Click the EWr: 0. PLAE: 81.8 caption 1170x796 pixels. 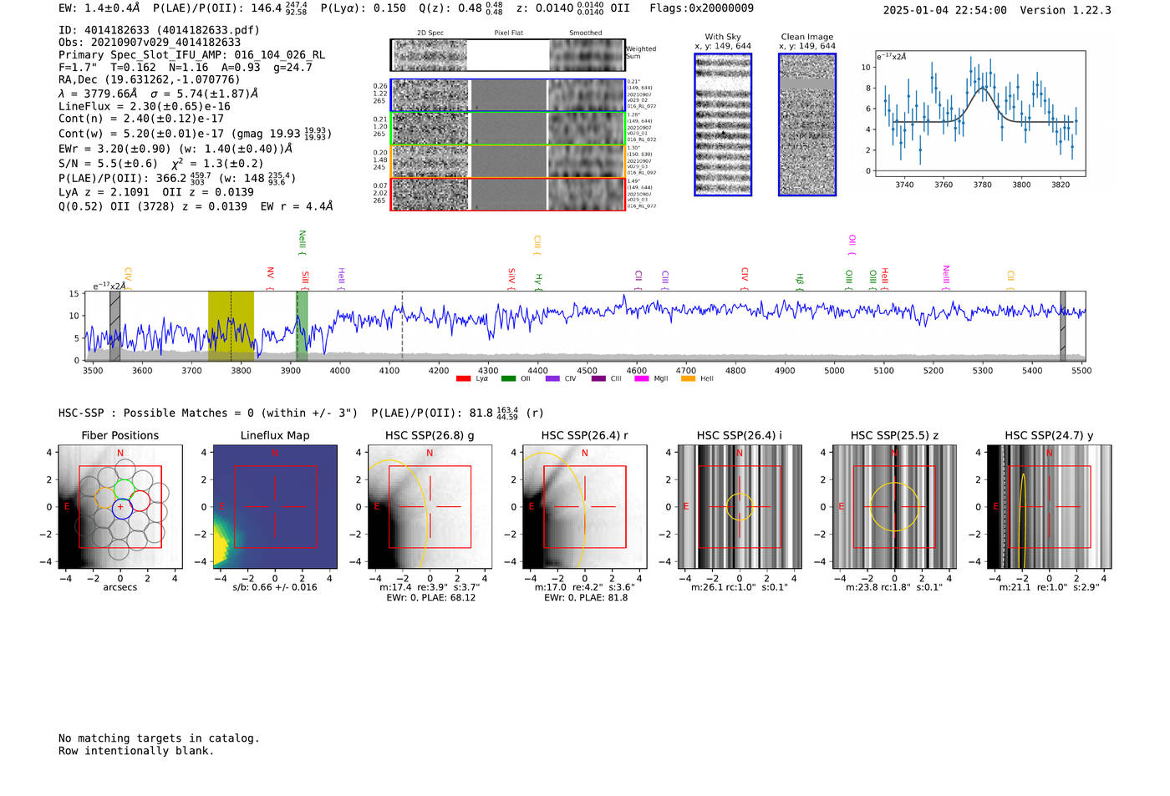[x=585, y=597]
